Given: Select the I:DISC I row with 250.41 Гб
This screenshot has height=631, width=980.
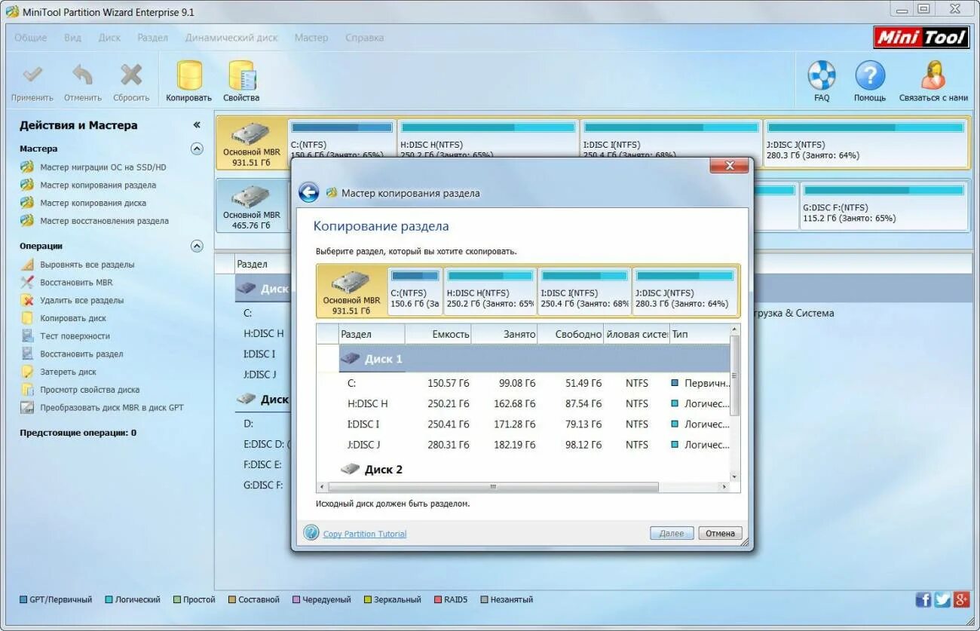Looking at the screenshot, I should click(534, 424).
